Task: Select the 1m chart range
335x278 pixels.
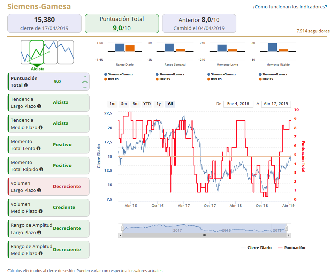Action: pos(112,104)
